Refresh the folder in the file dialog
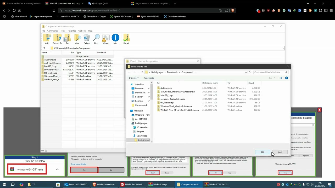Viewport: 335px width, 188px height. click(x=249, y=72)
